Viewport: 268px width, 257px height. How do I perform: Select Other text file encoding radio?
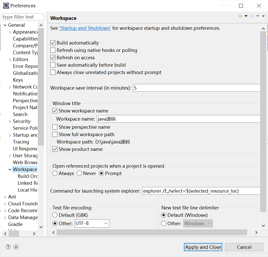(x=55, y=223)
